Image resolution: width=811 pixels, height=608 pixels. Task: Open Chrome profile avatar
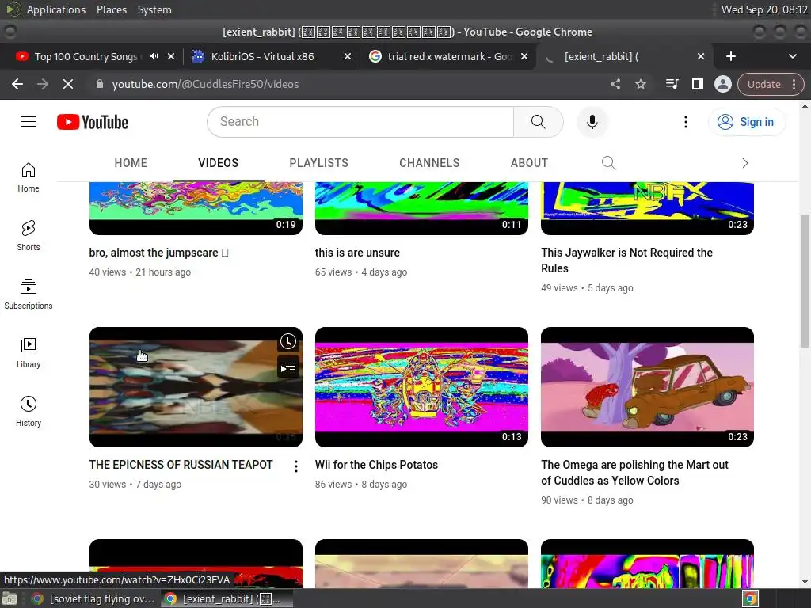coord(722,84)
